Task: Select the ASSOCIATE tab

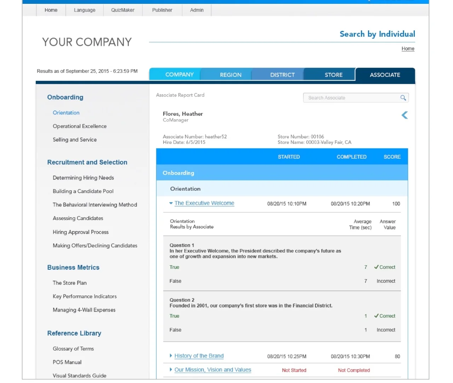Action: (x=385, y=75)
